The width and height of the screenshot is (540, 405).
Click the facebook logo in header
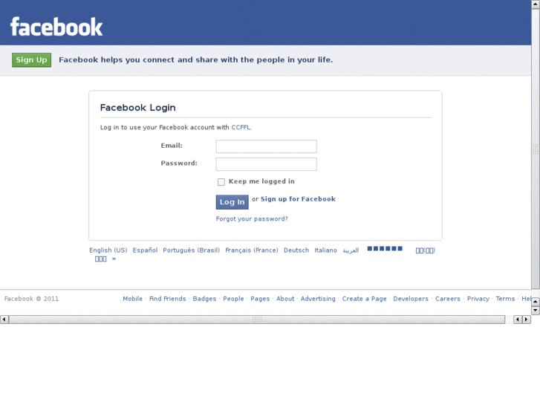pos(56,27)
